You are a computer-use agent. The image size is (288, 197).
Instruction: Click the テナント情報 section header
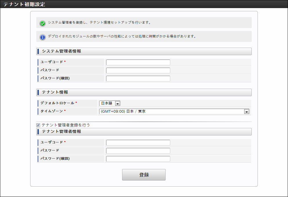(x=55, y=92)
